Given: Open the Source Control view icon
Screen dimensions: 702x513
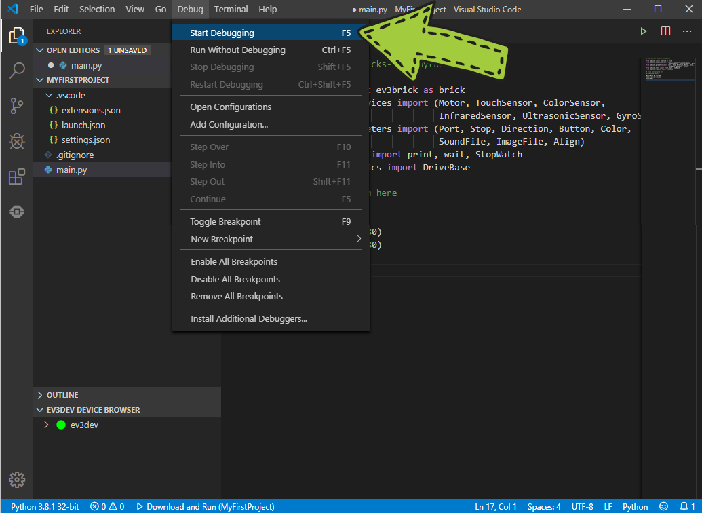Looking at the screenshot, I should tap(17, 106).
